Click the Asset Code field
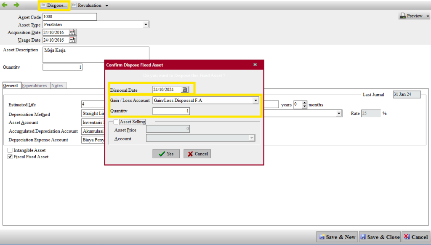The image size is (431, 245). coord(69,17)
